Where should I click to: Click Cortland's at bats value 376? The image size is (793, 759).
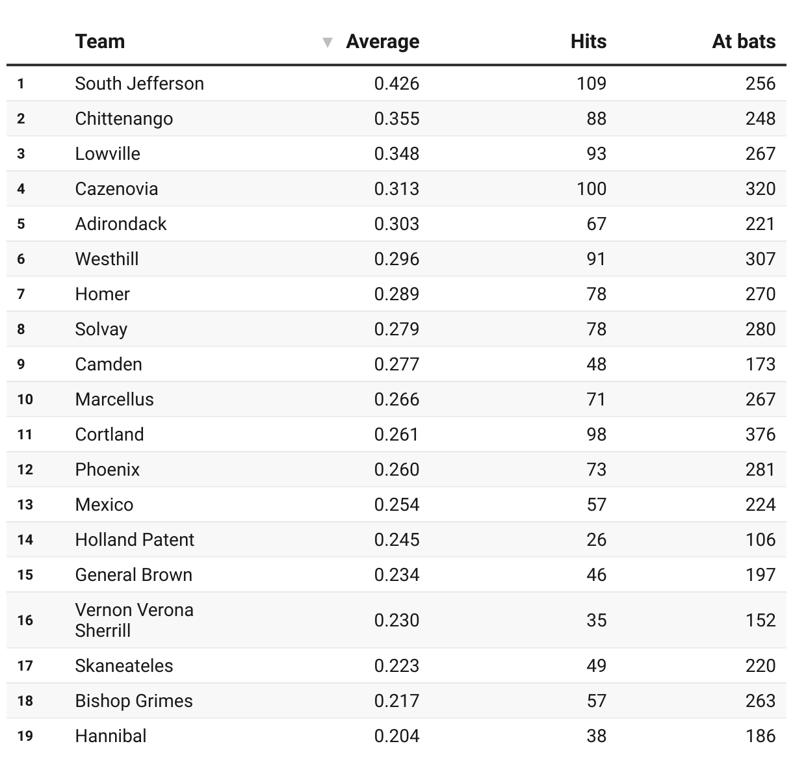760,435
